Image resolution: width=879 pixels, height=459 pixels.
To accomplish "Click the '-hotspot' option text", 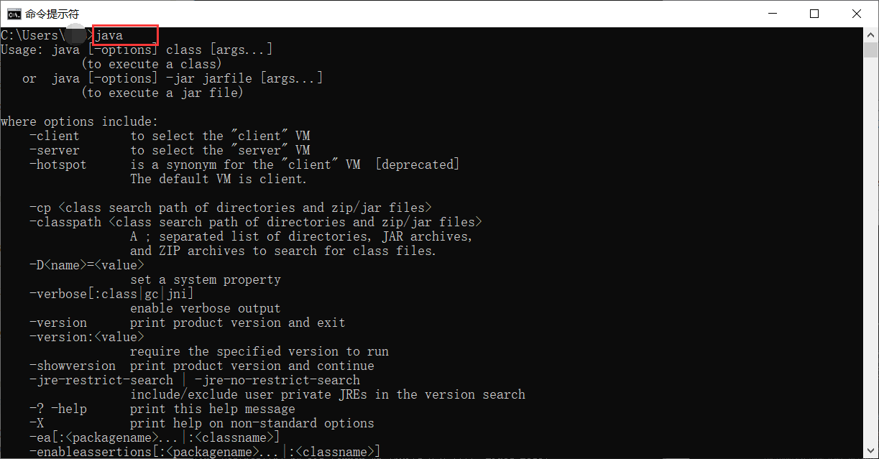I will click(x=58, y=164).
